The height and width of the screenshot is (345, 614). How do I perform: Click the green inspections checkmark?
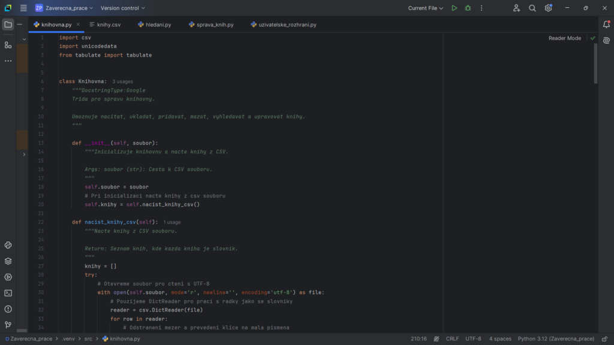click(592, 38)
